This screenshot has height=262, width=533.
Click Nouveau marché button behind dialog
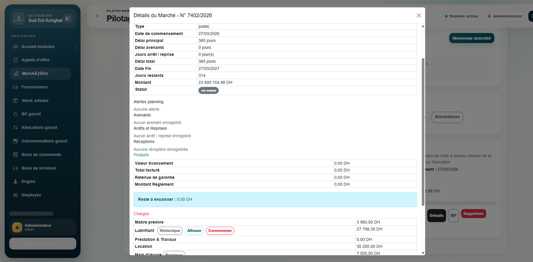[x=471, y=38]
